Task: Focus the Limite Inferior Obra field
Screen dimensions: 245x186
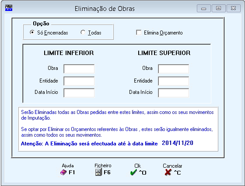Action: point(79,69)
